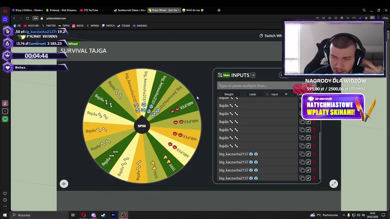Spin the wheel with the SPIN button
The width and height of the screenshot is (390, 219).
(x=142, y=126)
